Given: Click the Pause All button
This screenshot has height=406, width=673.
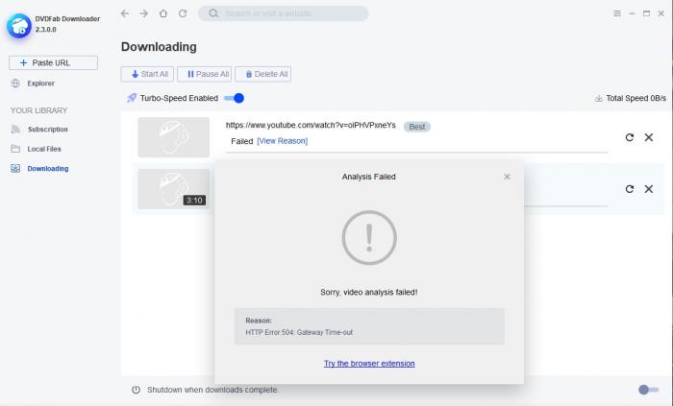Looking at the screenshot, I should pos(204,74).
